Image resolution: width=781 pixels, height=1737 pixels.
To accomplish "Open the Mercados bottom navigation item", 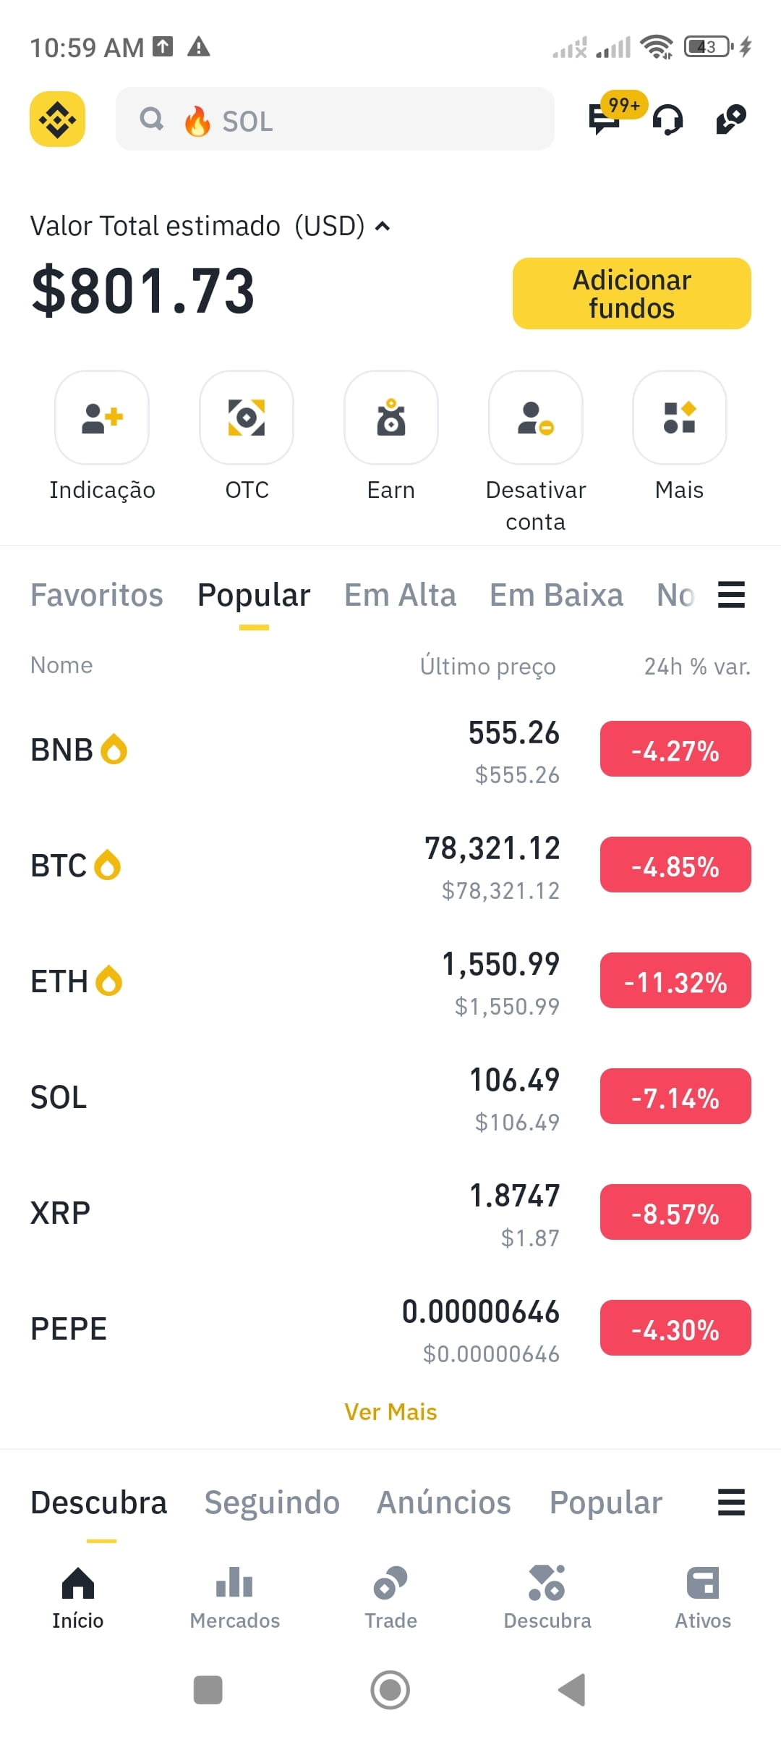I will (234, 1598).
